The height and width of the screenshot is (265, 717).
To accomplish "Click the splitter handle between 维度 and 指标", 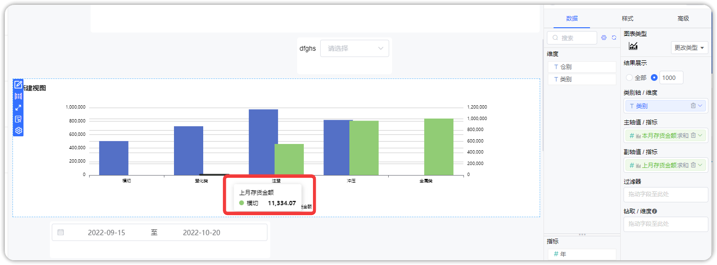I will [582, 234].
